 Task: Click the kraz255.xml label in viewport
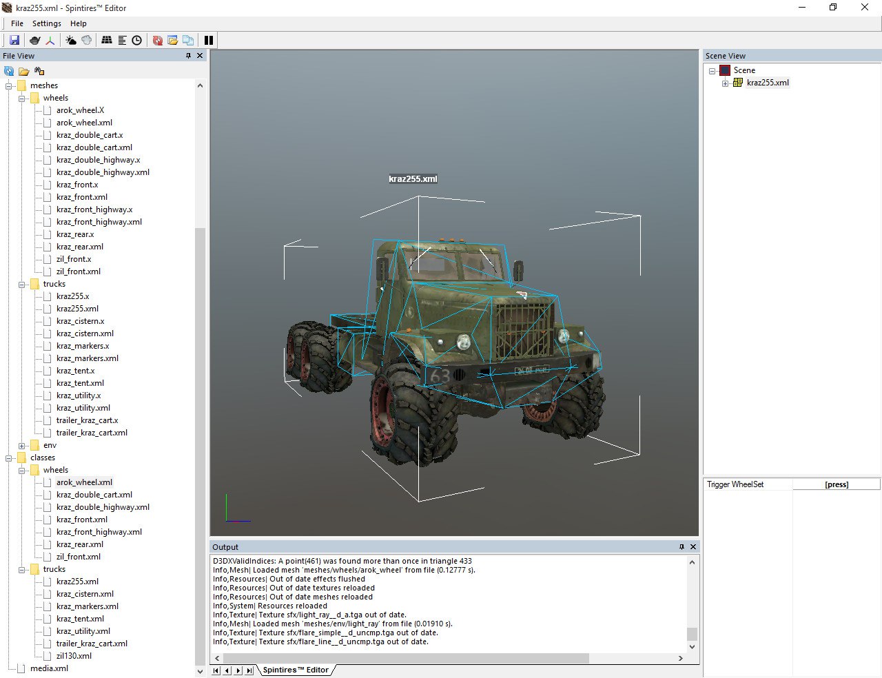pyautogui.click(x=413, y=179)
